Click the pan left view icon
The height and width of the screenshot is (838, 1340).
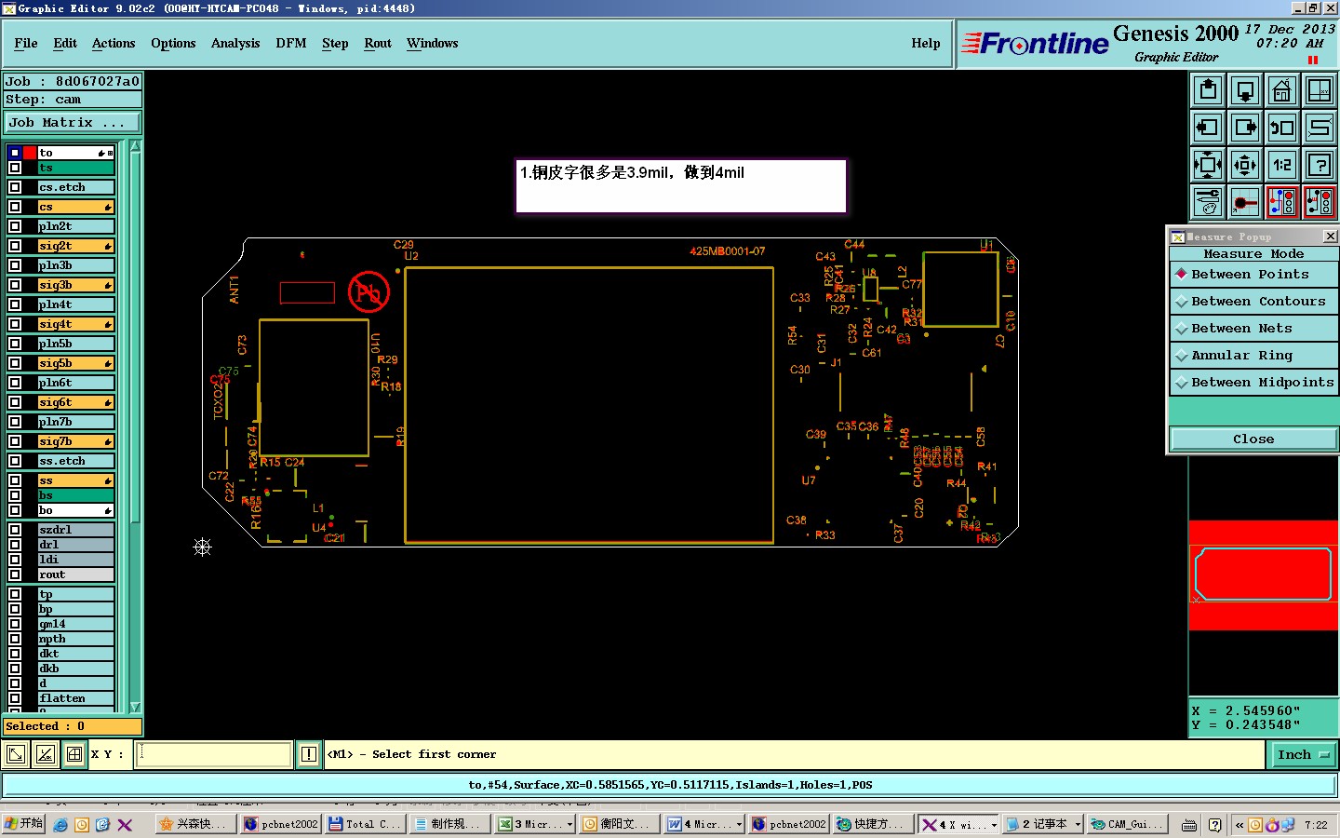point(1208,128)
